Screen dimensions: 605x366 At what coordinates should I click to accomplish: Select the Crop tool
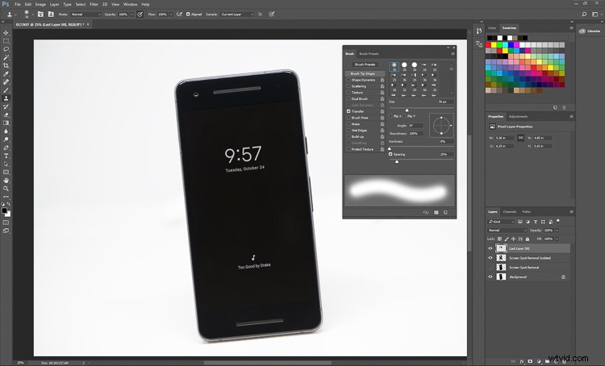(x=6, y=65)
